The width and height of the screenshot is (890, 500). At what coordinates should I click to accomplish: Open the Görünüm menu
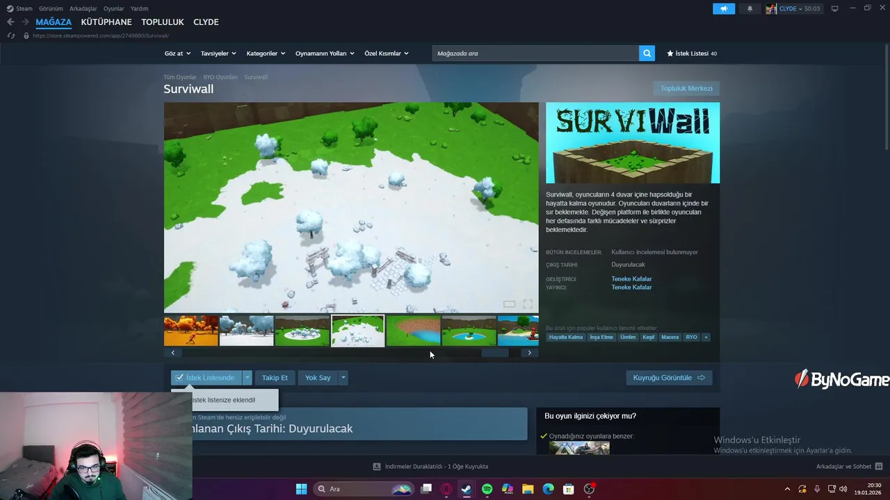click(x=51, y=9)
